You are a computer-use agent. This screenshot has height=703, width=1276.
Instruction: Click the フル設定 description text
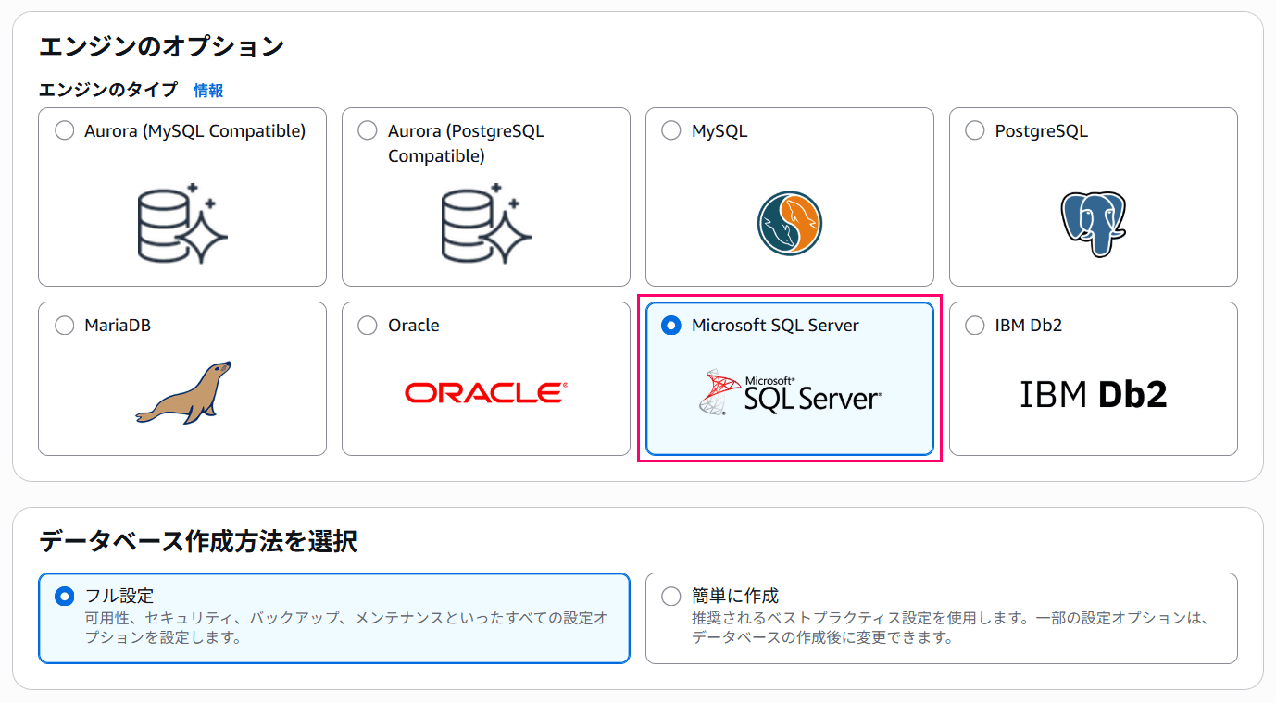coord(345,627)
